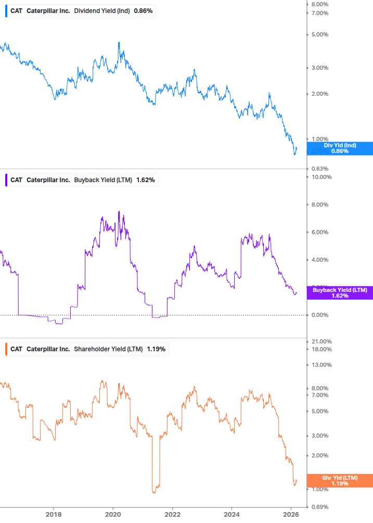The width and height of the screenshot is (373, 523).
Task: Click the 18.00% tick on shareholder yield axis
Action: point(321,350)
